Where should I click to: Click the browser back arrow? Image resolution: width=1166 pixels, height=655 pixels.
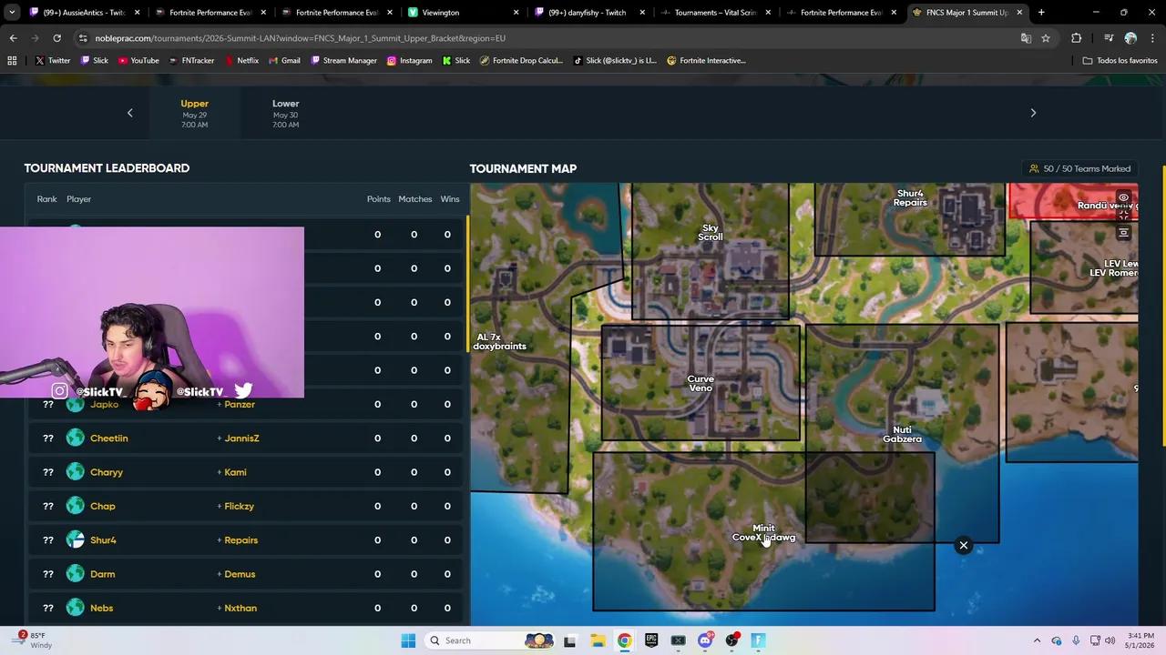[x=13, y=38]
